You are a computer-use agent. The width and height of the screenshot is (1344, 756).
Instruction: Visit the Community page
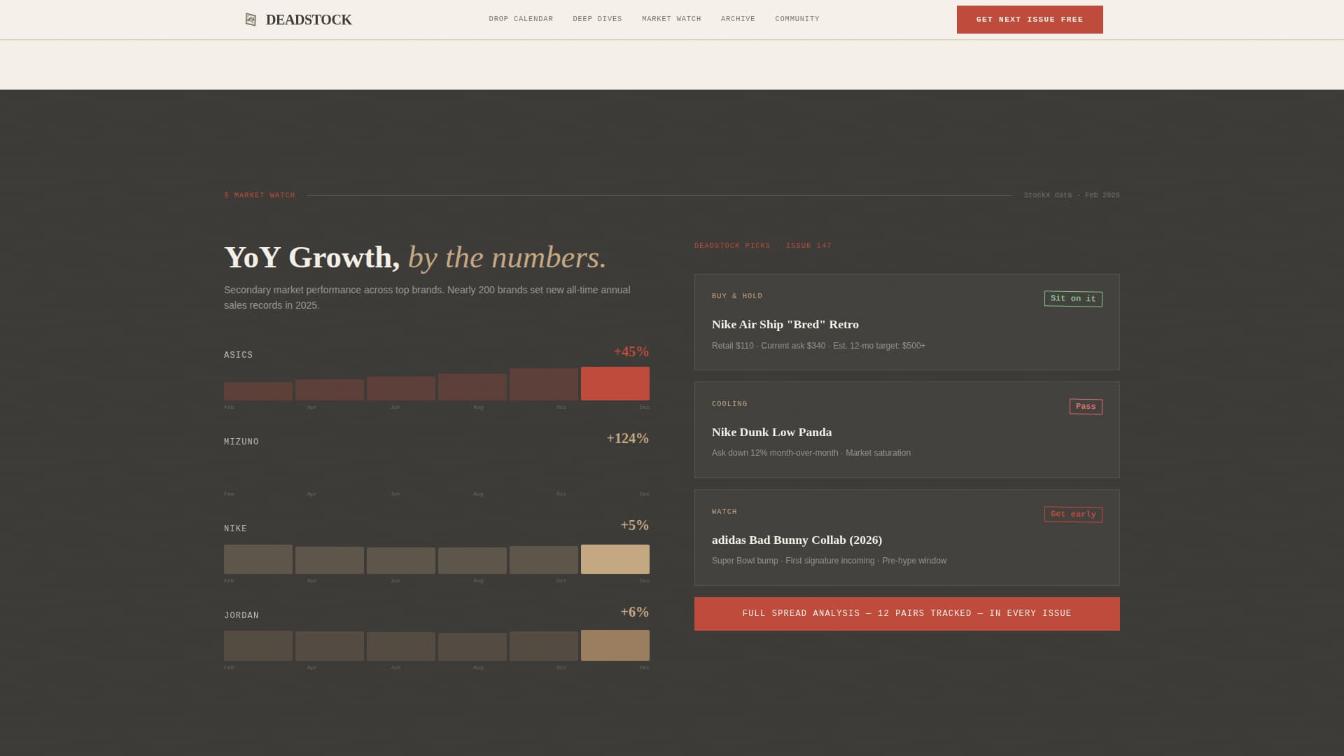pyautogui.click(x=797, y=19)
